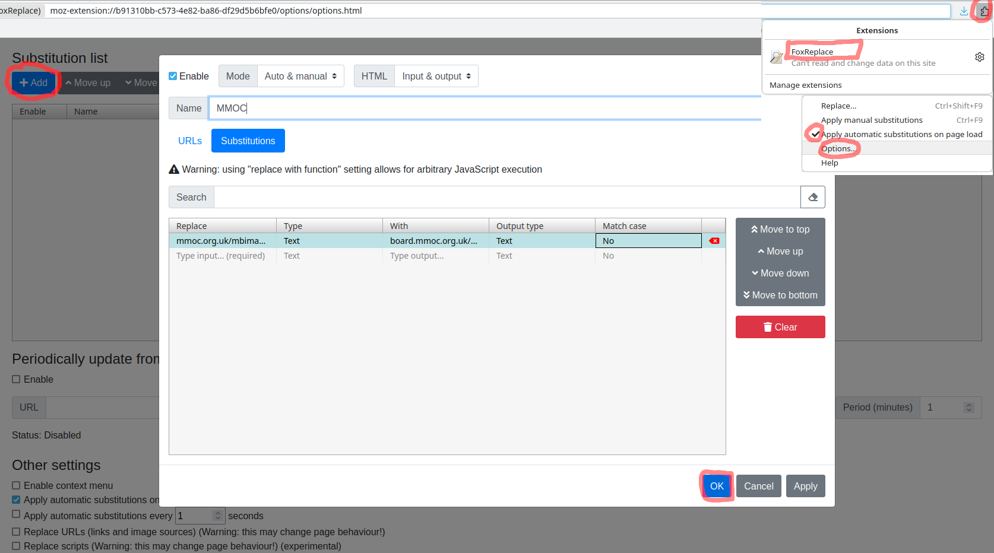This screenshot has height=553, width=994.
Task: Click Type input... (required) placeholder cell
Action: [x=223, y=256]
